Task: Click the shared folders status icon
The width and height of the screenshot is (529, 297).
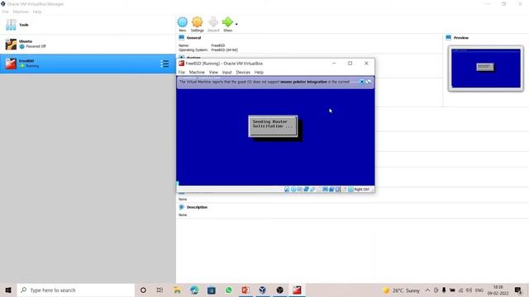Action: coord(319,189)
